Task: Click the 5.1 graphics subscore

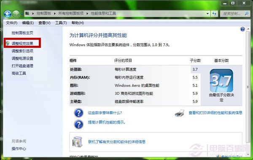Action: (x=195, y=85)
